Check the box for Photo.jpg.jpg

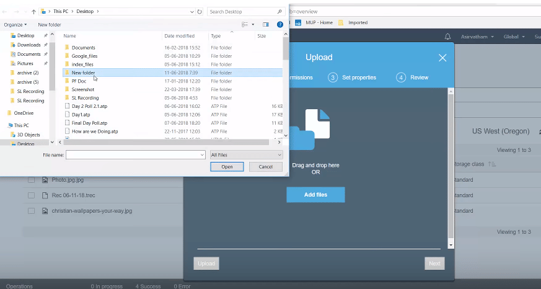tap(31, 180)
